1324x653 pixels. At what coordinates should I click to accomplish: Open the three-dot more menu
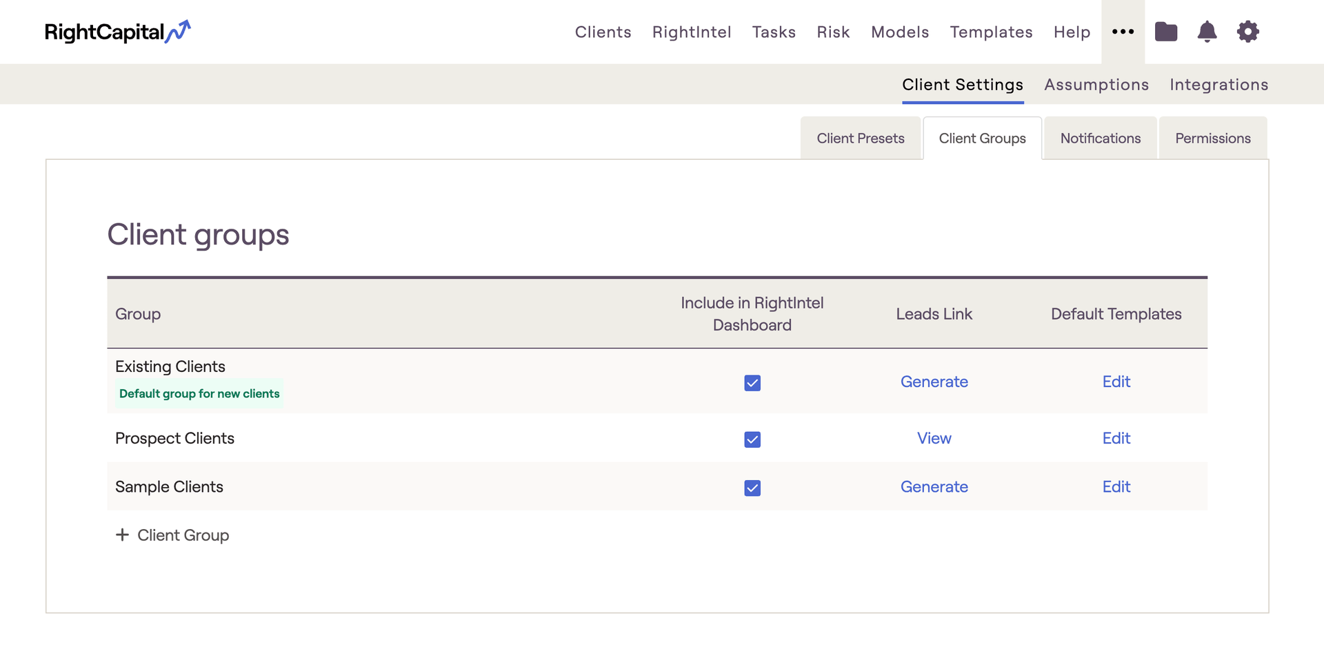tap(1123, 32)
